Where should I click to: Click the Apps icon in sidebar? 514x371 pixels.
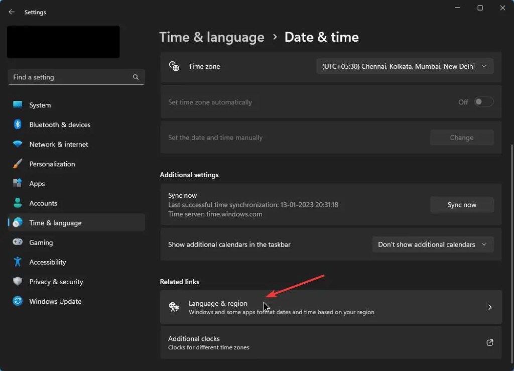18,183
